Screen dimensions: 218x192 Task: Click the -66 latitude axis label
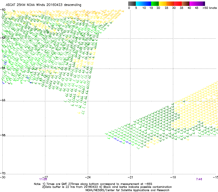point(3,100)
